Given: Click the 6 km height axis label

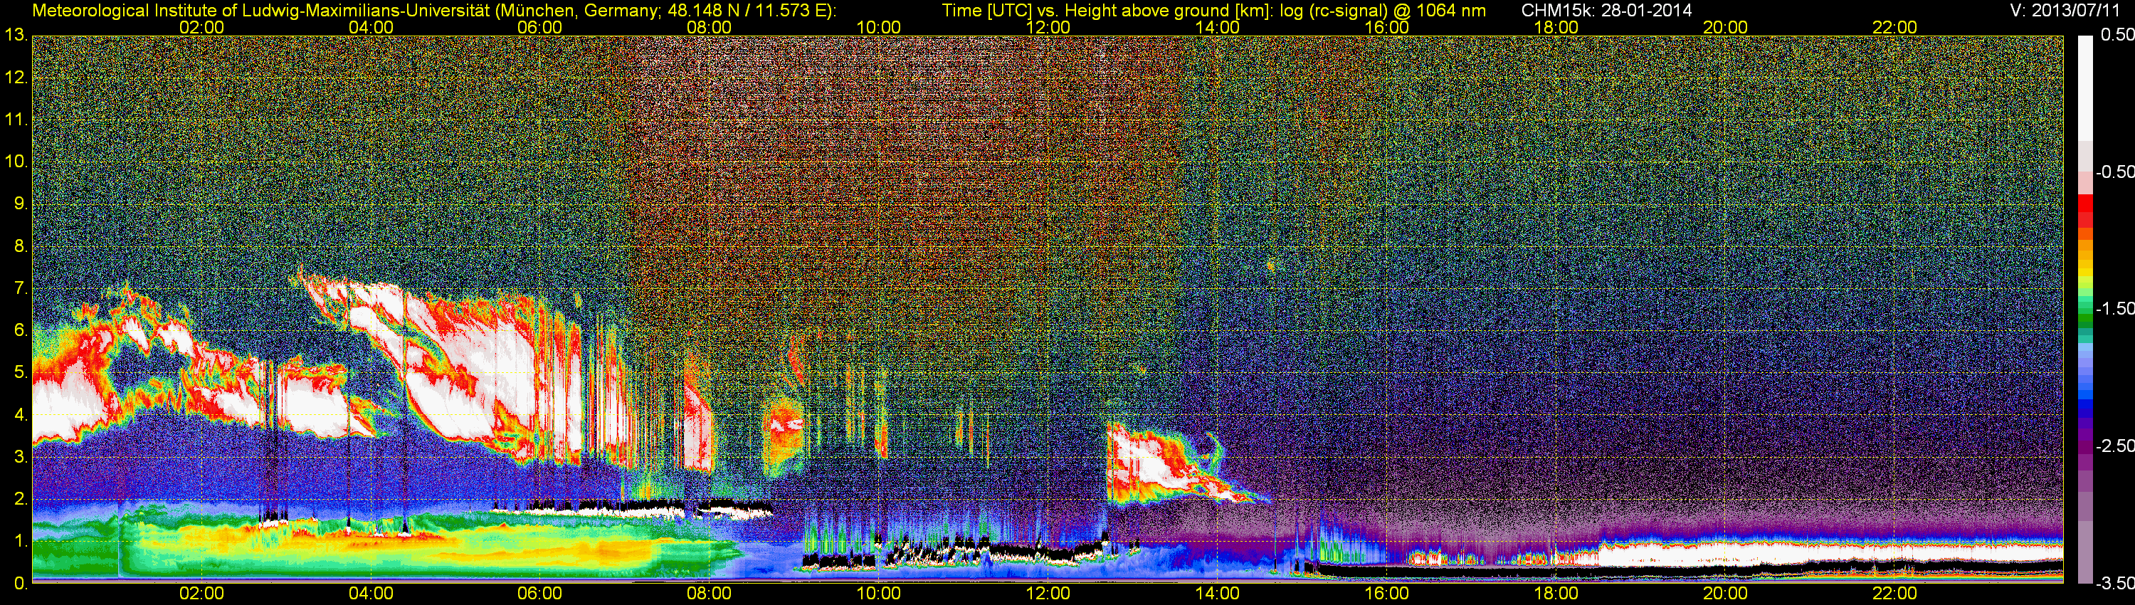Looking at the screenshot, I should (21, 331).
